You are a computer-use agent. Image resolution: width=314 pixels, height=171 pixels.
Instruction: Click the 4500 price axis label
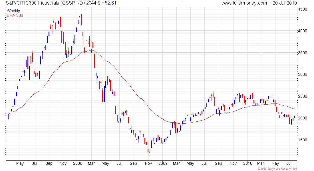302,9
